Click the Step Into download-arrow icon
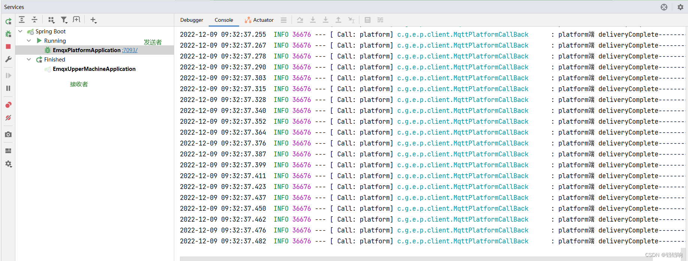688x261 pixels. click(313, 20)
